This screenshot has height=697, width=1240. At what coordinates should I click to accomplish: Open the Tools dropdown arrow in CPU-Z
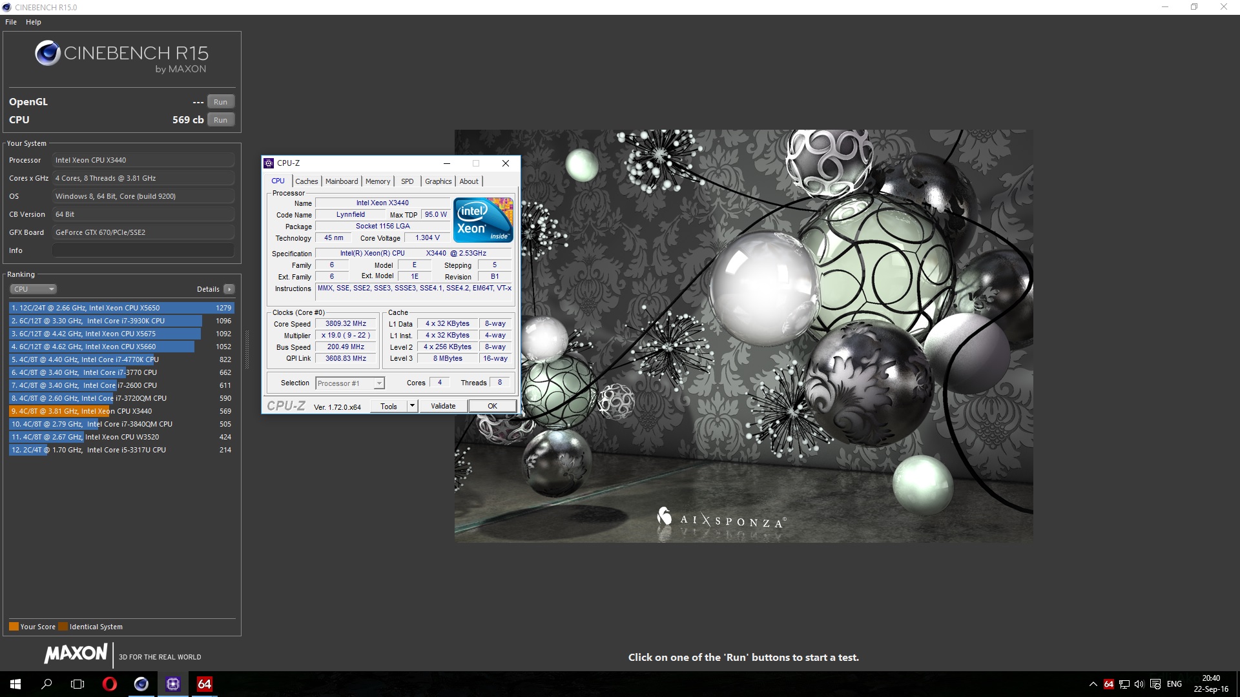(x=411, y=406)
